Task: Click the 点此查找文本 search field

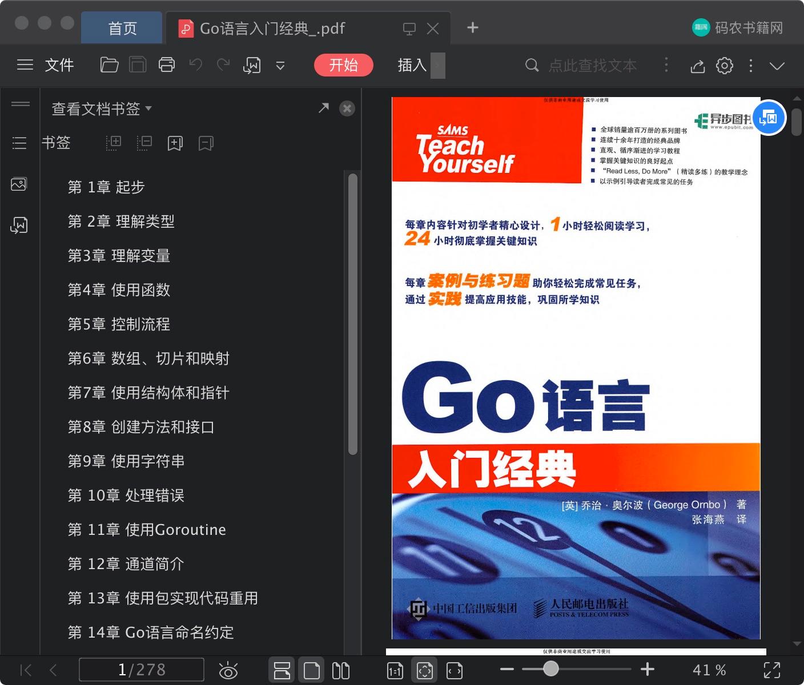Action: 592,65
